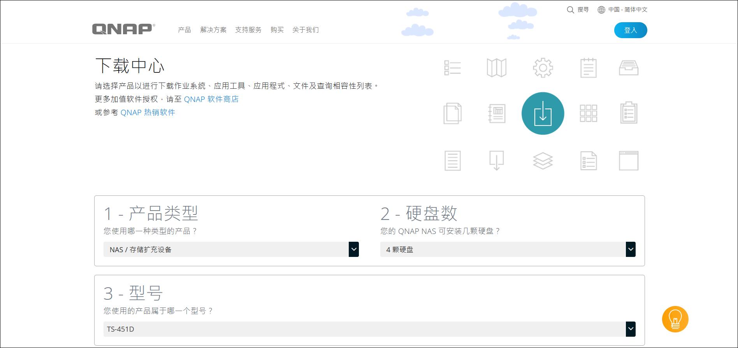
Task: Click the spiral notebook icon
Action: 497,113
